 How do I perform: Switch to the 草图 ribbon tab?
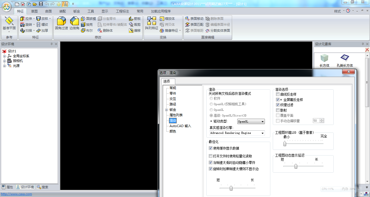(x=34, y=11)
